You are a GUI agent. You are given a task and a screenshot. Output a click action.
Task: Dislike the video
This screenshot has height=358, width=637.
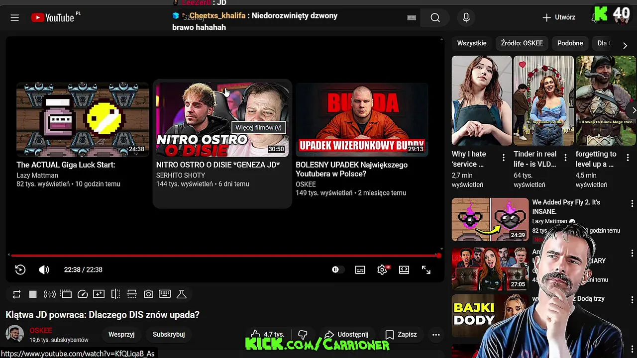coord(302,335)
